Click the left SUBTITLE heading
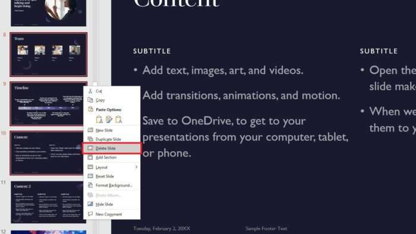Viewport: 416px width, 234px height. pyautogui.click(x=152, y=51)
